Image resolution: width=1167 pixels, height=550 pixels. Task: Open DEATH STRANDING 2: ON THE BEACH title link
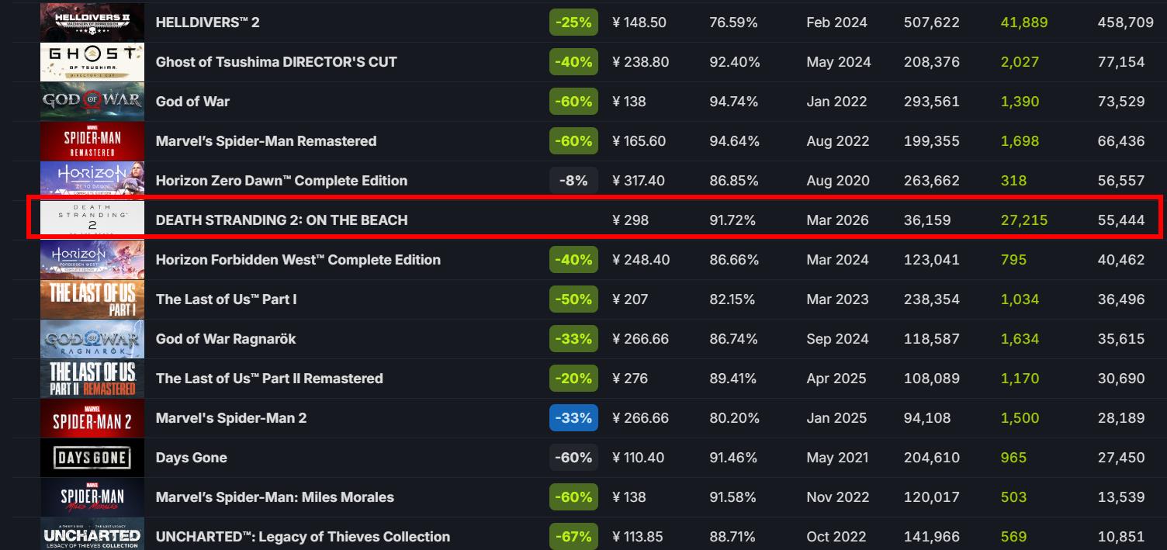(x=281, y=220)
